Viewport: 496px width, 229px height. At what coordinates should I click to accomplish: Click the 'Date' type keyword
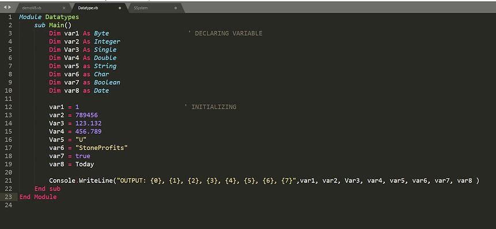pyautogui.click(x=101, y=91)
